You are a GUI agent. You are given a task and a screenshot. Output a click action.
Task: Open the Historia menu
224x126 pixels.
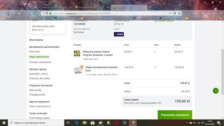tap(24, 2)
